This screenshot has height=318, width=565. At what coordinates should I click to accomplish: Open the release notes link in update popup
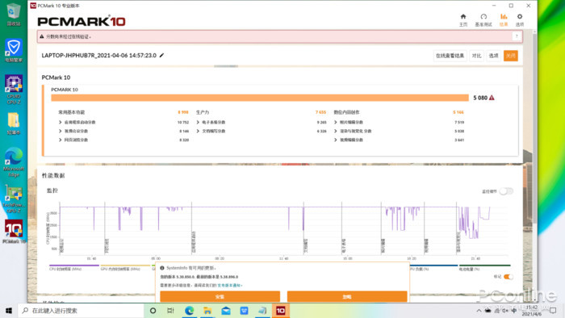(229, 285)
